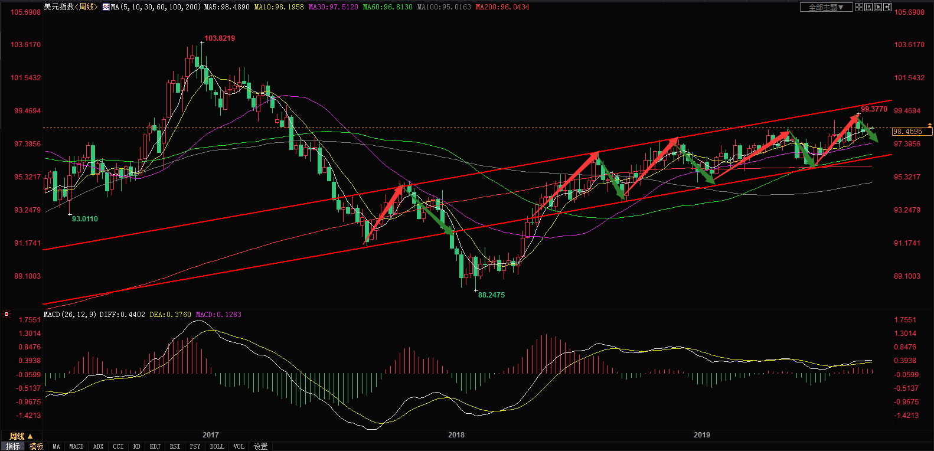Open the <周线> period label in title
934x451 pixels.
(87, 7)
